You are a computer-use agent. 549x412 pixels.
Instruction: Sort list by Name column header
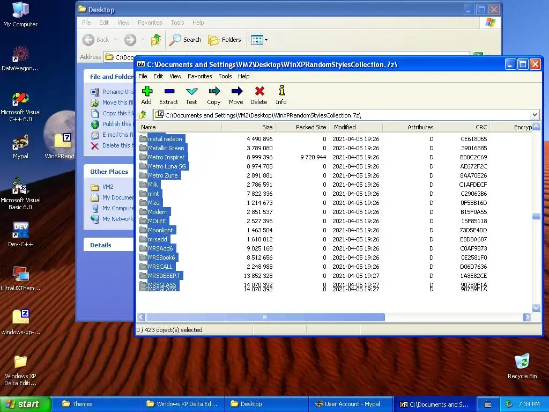179,127
